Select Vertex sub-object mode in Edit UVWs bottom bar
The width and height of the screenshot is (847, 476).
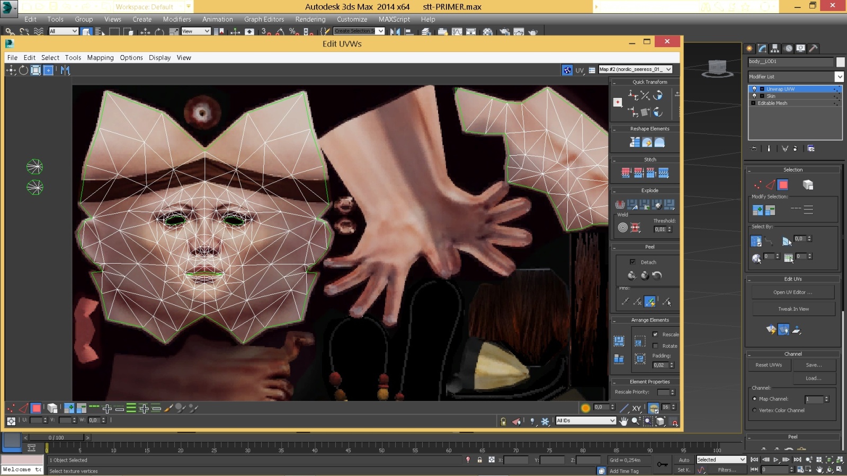pyautogui.click(x=11, y=408)
